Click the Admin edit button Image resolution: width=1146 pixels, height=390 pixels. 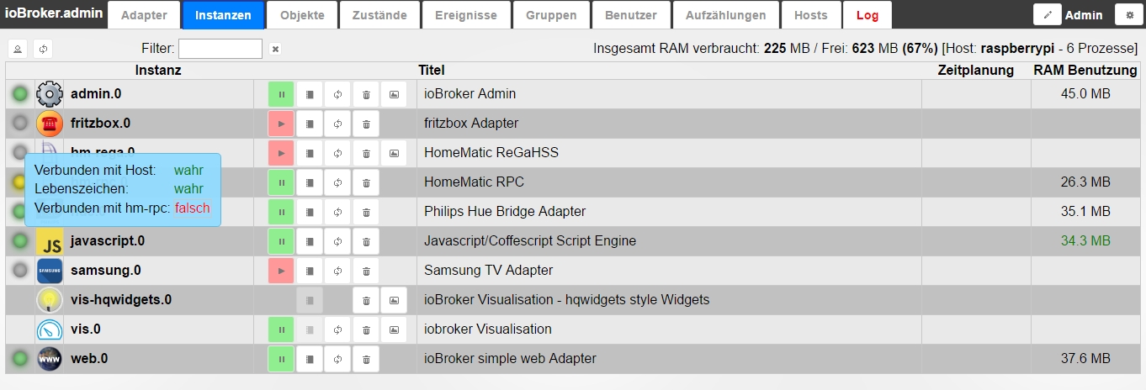pyautogui.click(x=1048, y=14)
